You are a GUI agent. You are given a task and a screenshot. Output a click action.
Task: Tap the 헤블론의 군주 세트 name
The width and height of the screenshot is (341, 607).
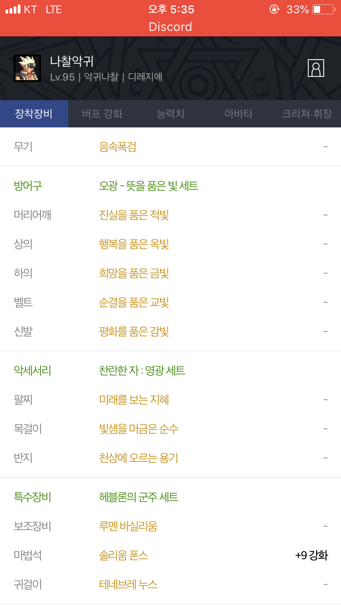(139, 497)
